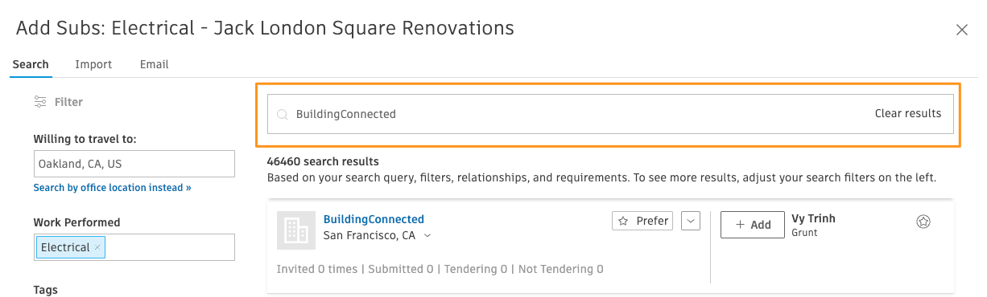Click the star icon in Prefer button
Viewport: 987px width, 297px height.
pyautogui.click(x=623, y=221)
